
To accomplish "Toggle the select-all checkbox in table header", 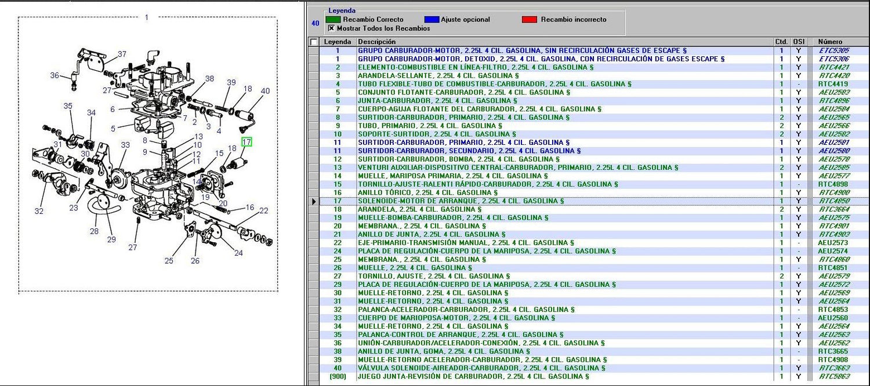I will click(x=314, y=42).
